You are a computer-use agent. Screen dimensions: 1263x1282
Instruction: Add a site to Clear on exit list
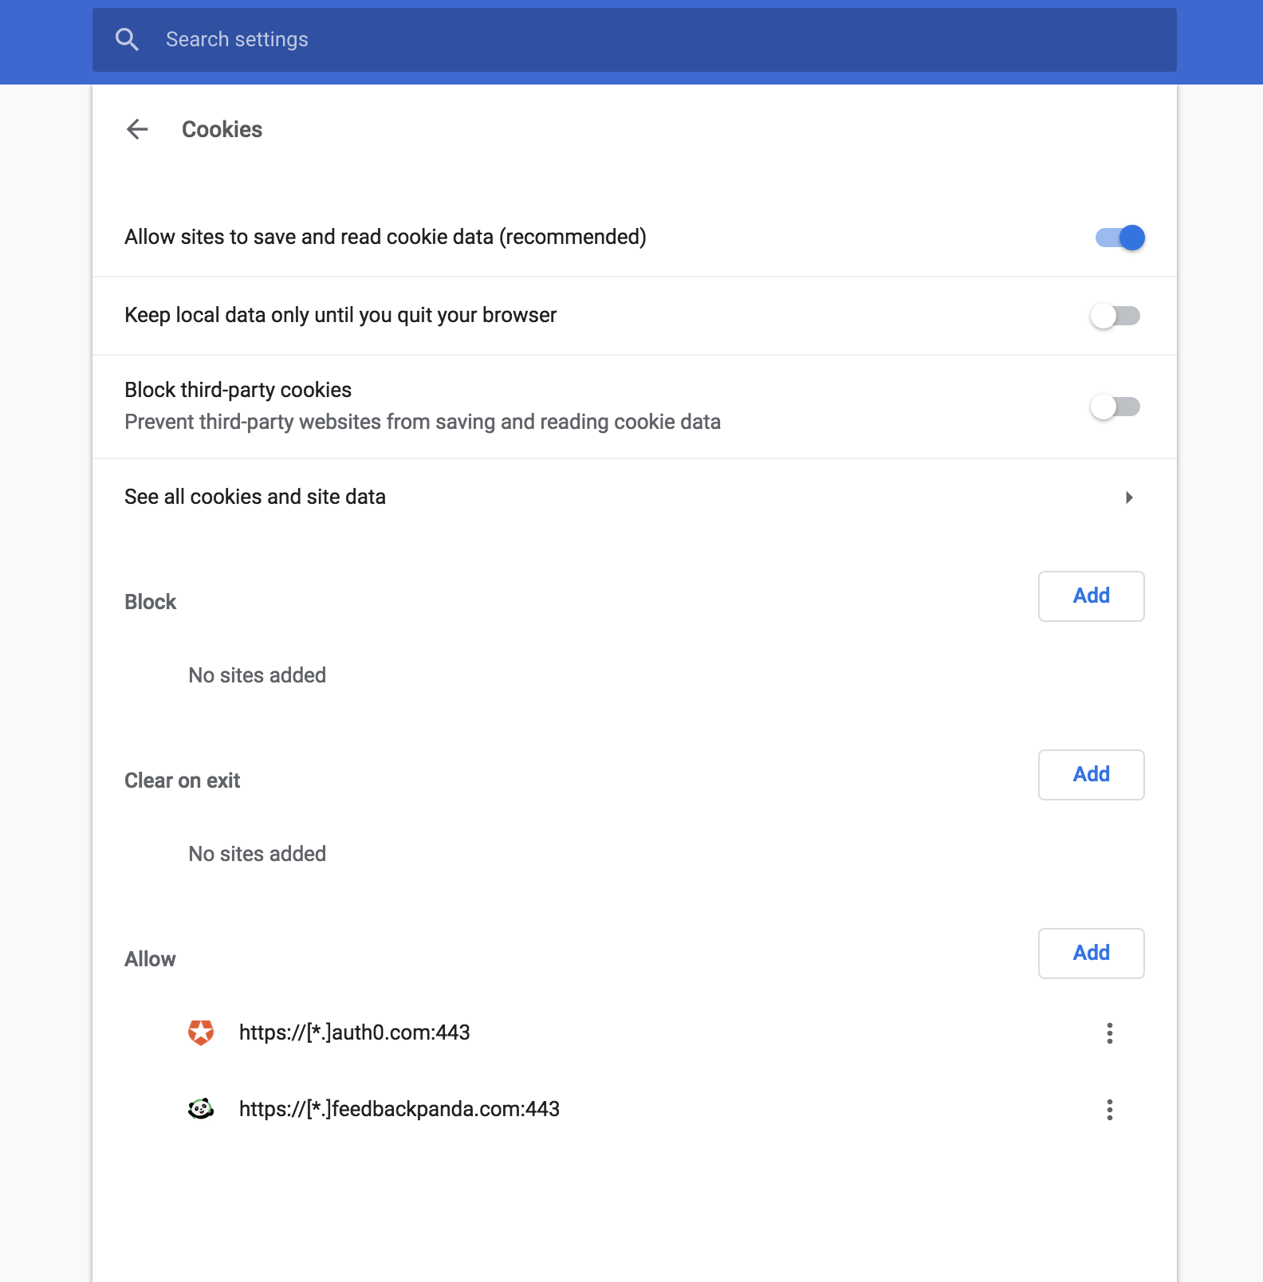(x=1091, y=775)
